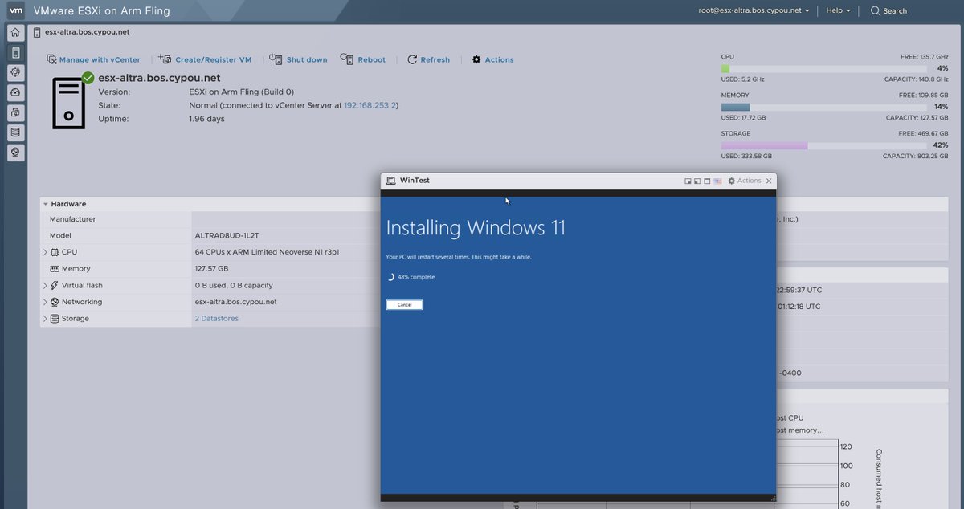Click the Refresh button

coord(428,59)
